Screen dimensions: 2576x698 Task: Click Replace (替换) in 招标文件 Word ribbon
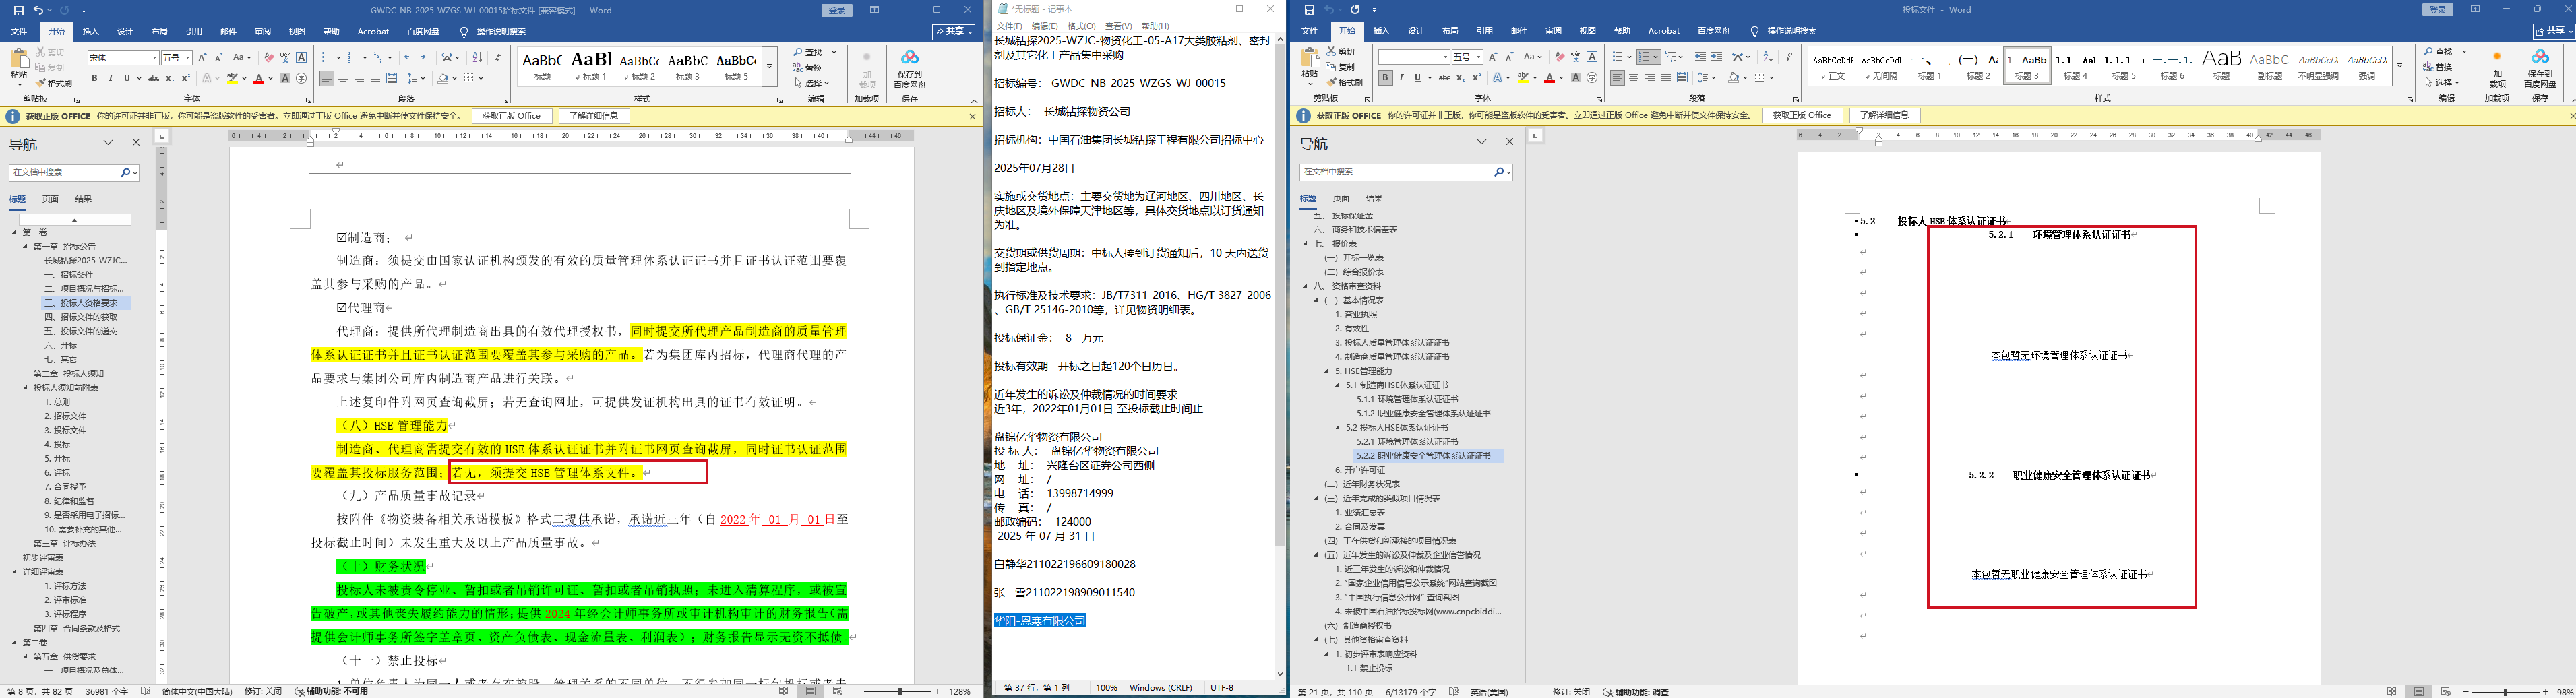click(x=807, y=68)
